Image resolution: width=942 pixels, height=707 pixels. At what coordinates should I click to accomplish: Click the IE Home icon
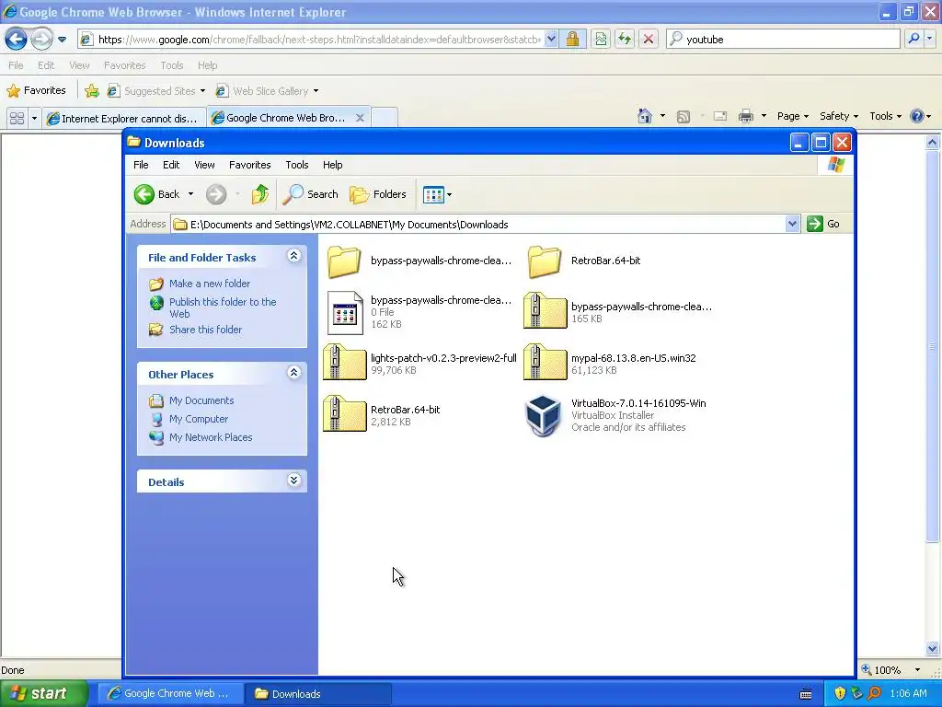[645, 116]
